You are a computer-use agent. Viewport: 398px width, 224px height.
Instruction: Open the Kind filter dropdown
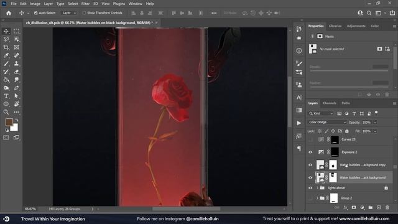tap(321, 113)
